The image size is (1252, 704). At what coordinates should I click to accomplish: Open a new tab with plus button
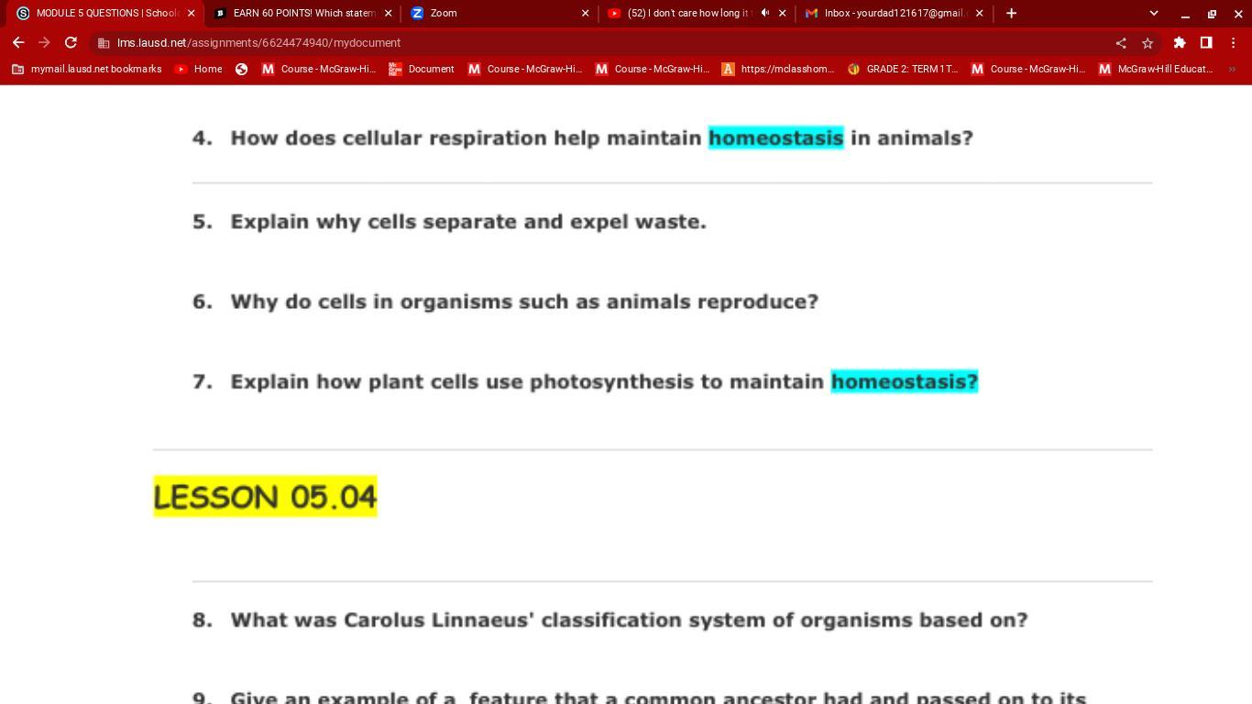(1011, 13)
